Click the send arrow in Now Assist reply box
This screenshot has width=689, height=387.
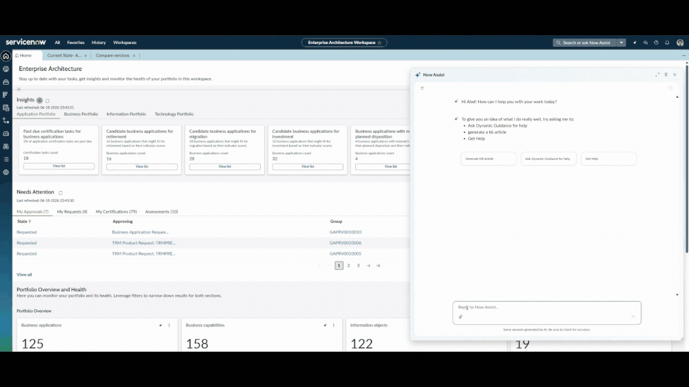[x=633, y=316]
